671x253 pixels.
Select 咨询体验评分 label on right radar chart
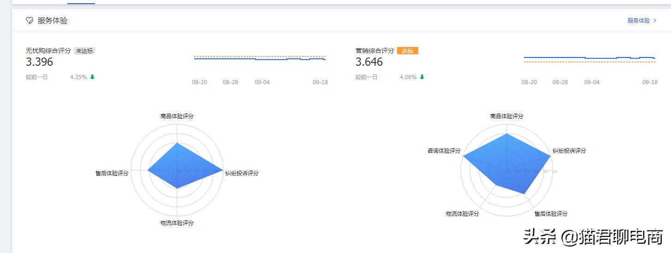[444, 151]
